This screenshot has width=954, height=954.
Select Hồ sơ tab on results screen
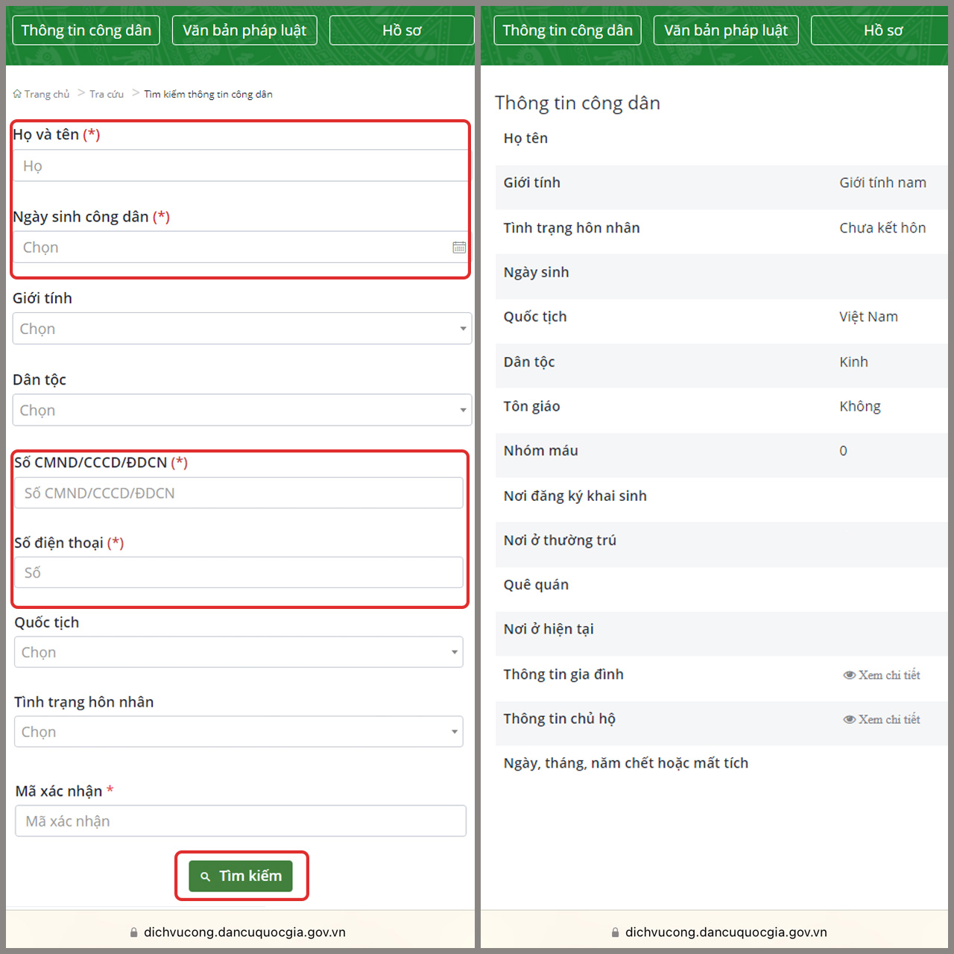click(x=879, y=31)
